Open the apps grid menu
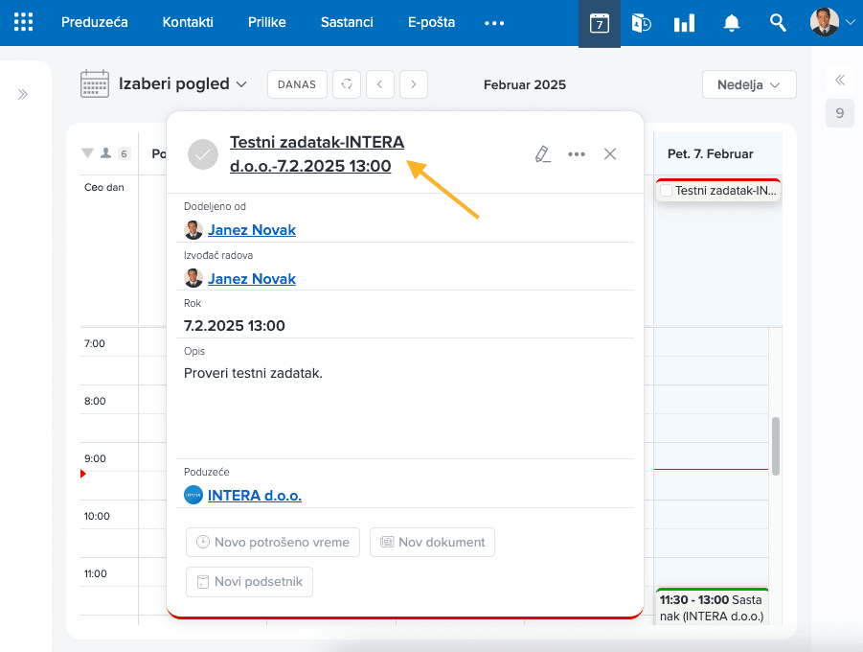 [x=23, y=22]
